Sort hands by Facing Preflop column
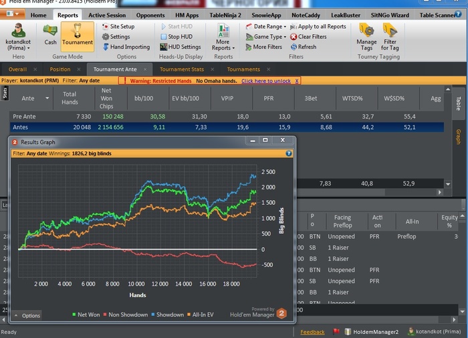This screenshot has width=468, height=338. point(342,222)
